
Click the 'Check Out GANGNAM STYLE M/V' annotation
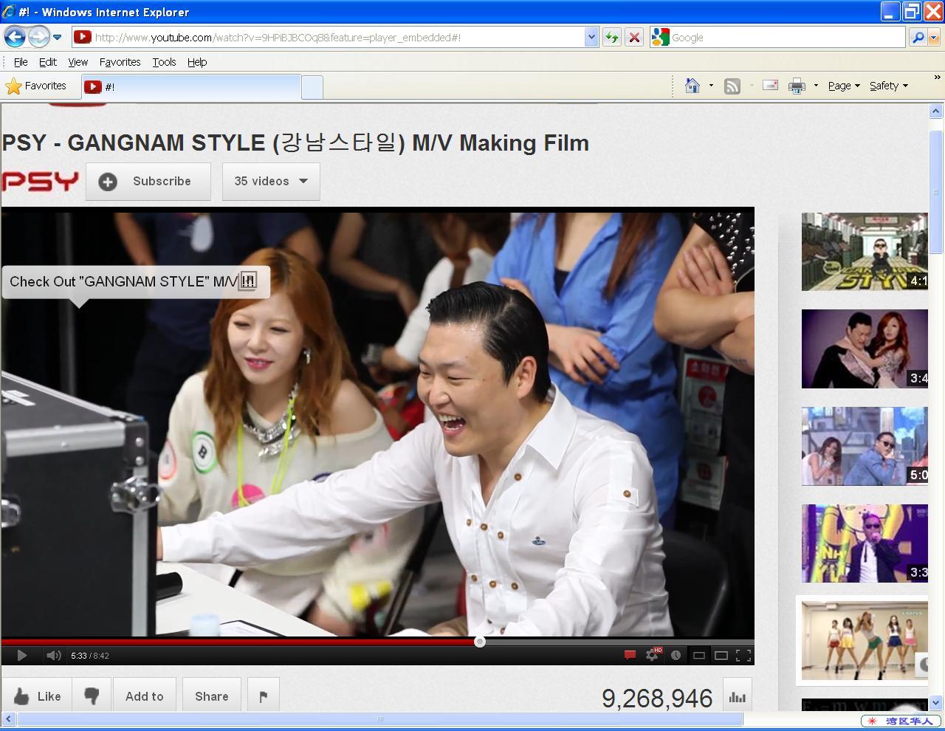136,281
